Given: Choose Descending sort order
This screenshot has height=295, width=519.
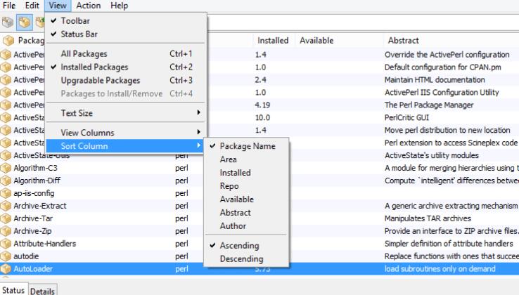Looking at the screenshot, I should coord(246,259).
